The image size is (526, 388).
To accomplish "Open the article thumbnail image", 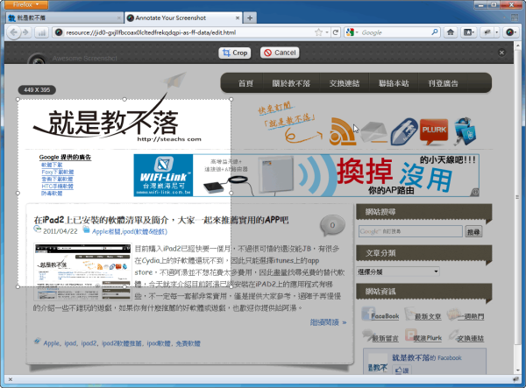I will pyautogui.click(x=82, y=272).
